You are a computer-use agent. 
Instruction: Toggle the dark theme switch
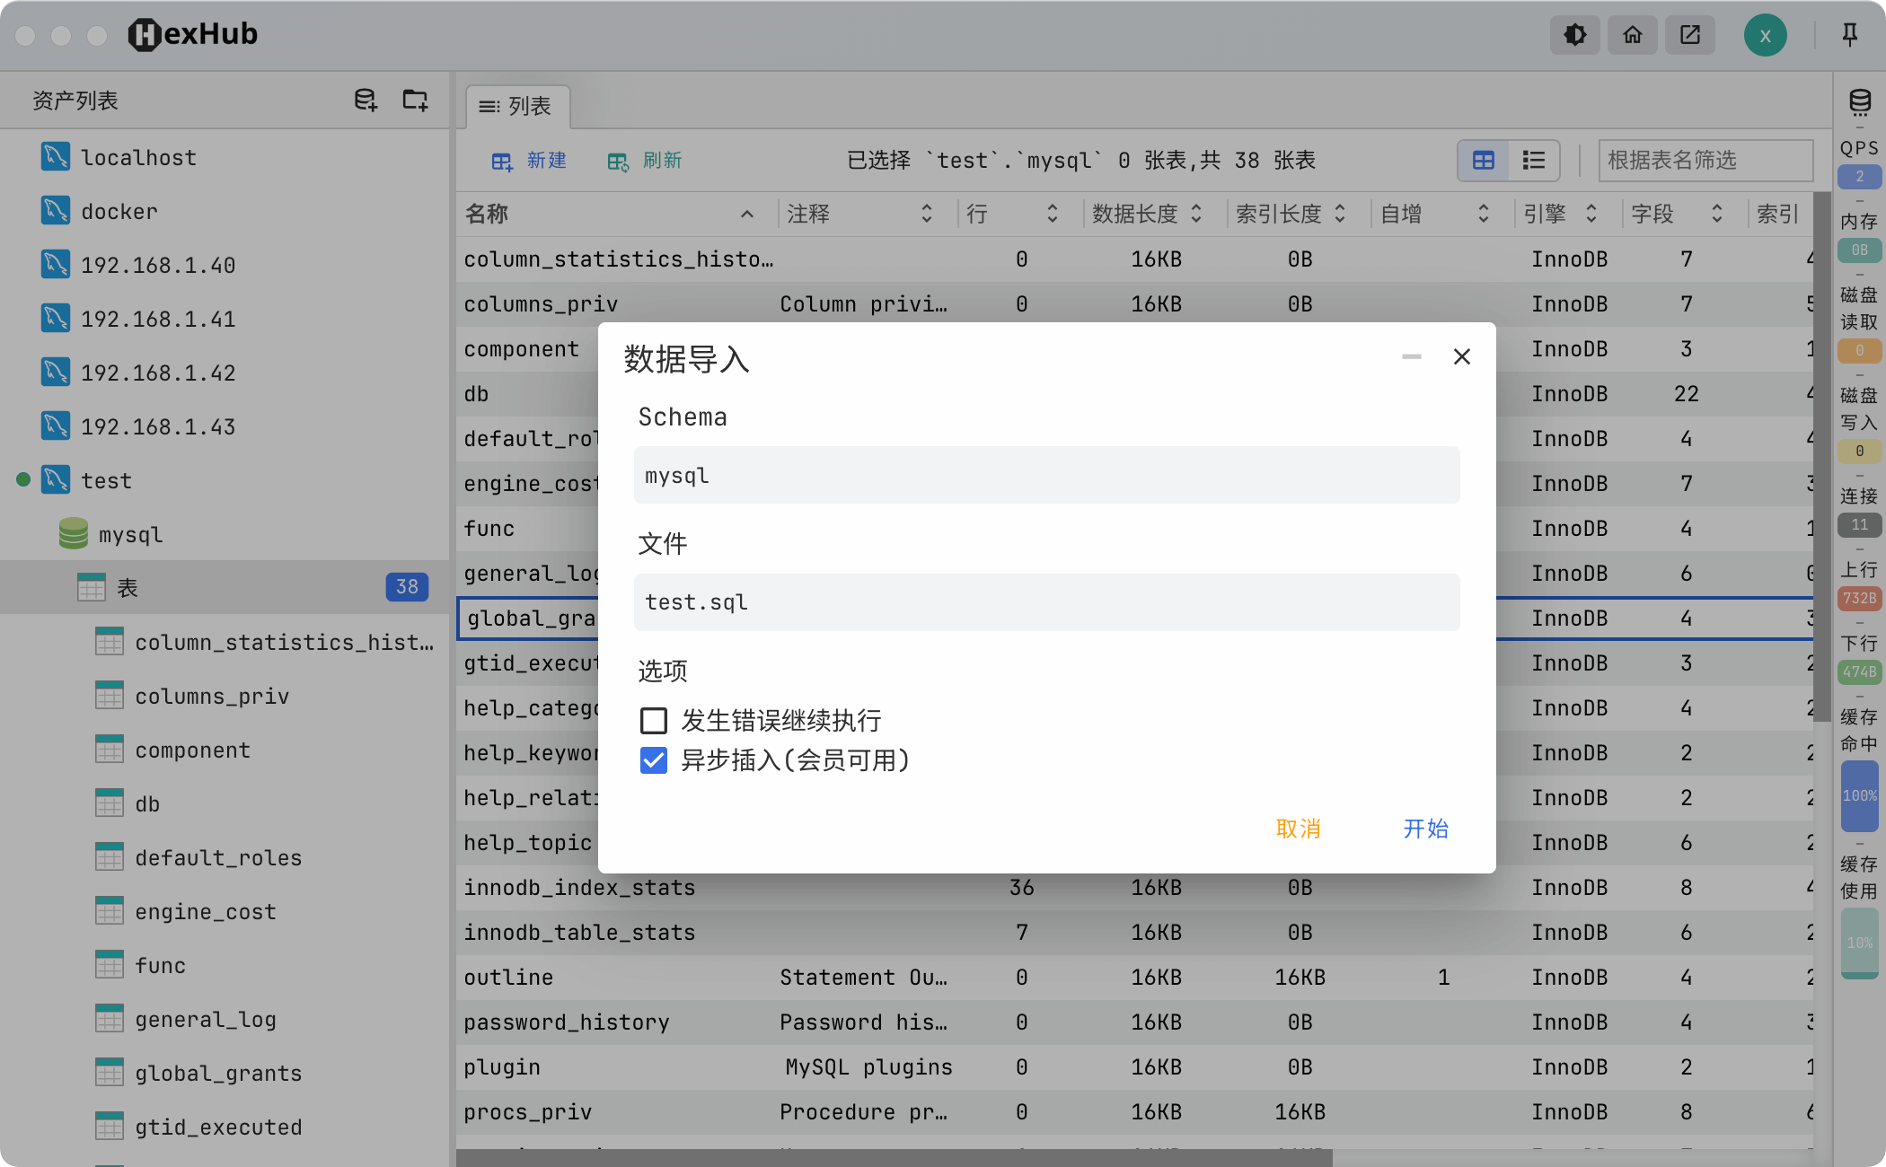coord(1574,35)
